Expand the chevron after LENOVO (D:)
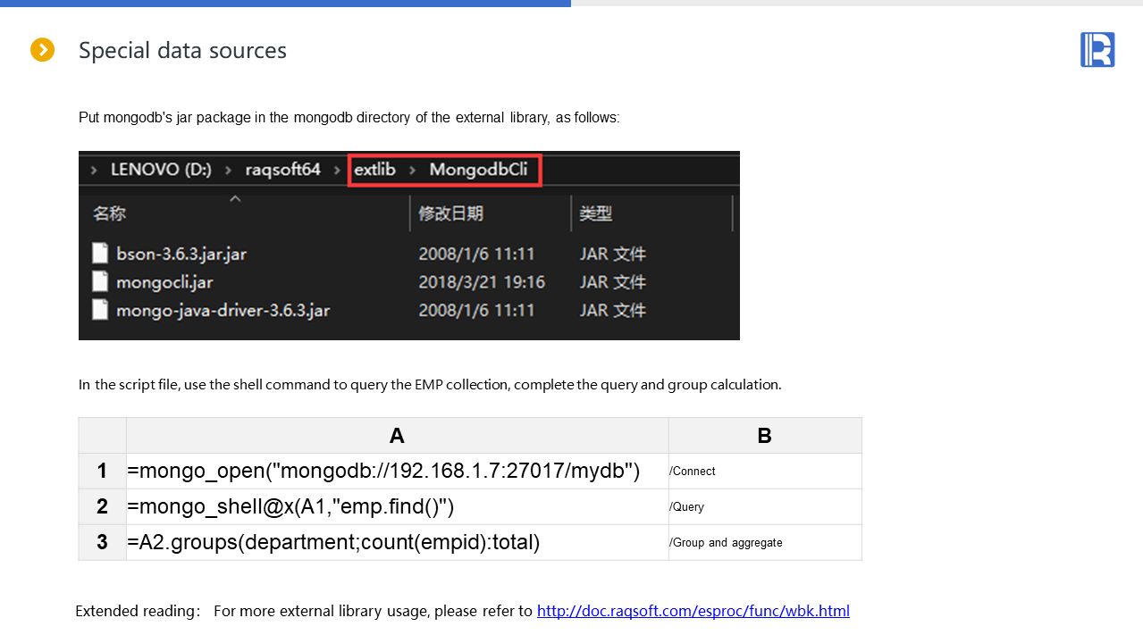 (228, 170)
